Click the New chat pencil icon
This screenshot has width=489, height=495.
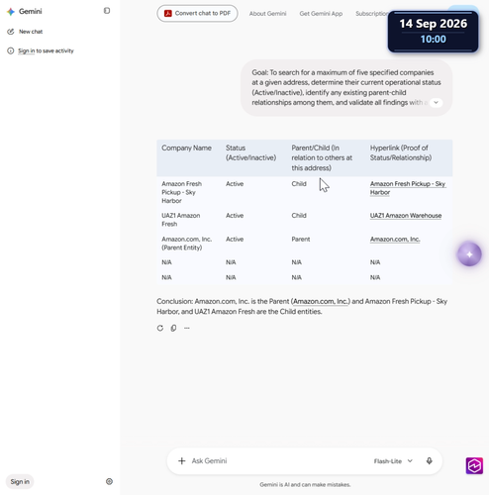11,32
